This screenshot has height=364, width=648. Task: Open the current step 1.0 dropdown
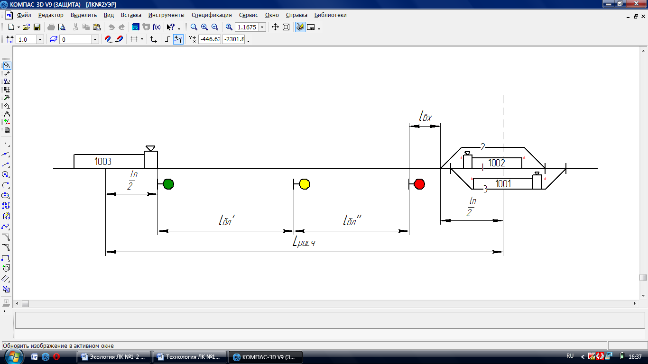click(40, 40)
